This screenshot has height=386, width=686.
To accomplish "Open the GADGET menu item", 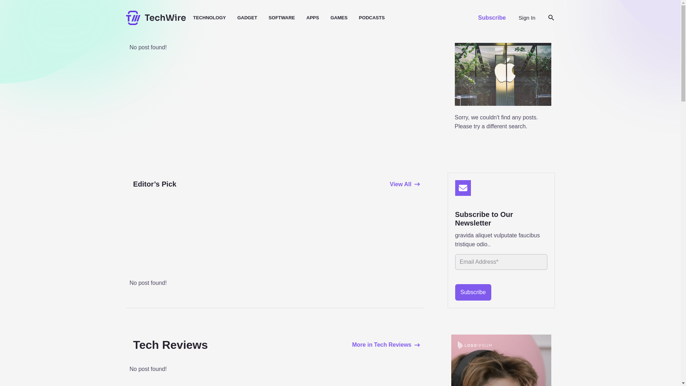I will [x=247, y=18].
